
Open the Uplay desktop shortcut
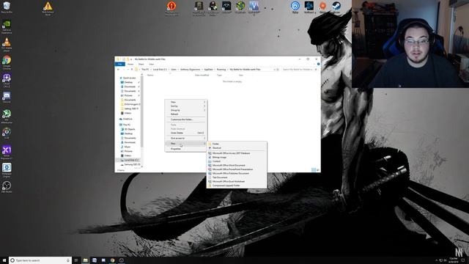point(295,7)
